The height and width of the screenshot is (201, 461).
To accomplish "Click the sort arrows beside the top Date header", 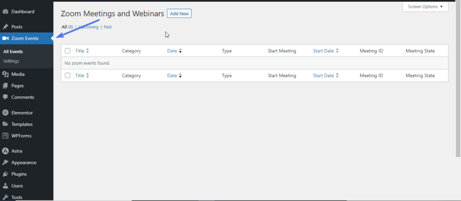I will click(x=180, y=51).
